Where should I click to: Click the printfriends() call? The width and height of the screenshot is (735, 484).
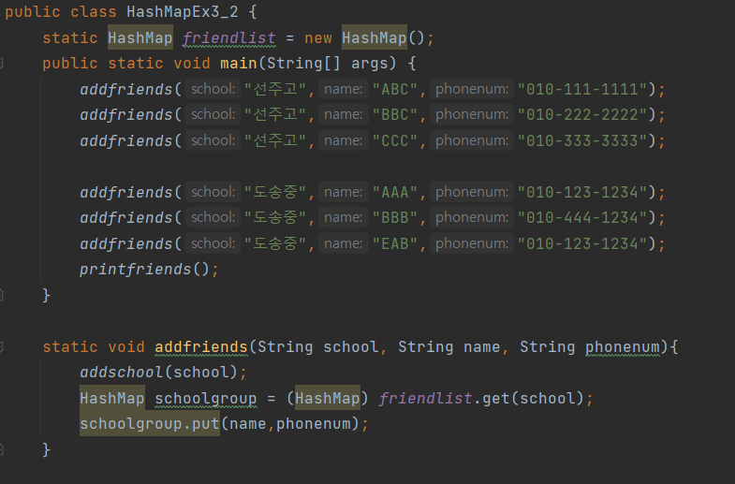point(144,270)
